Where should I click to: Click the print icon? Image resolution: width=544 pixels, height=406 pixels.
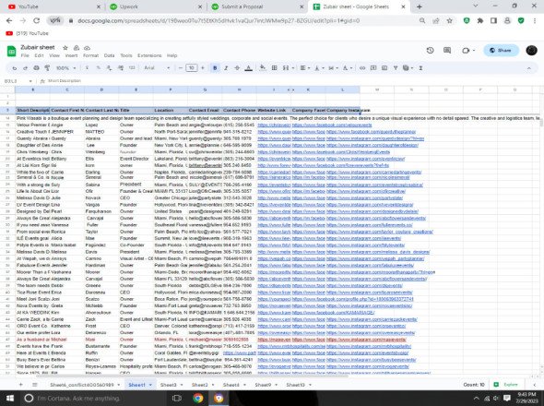pos(36,68)
